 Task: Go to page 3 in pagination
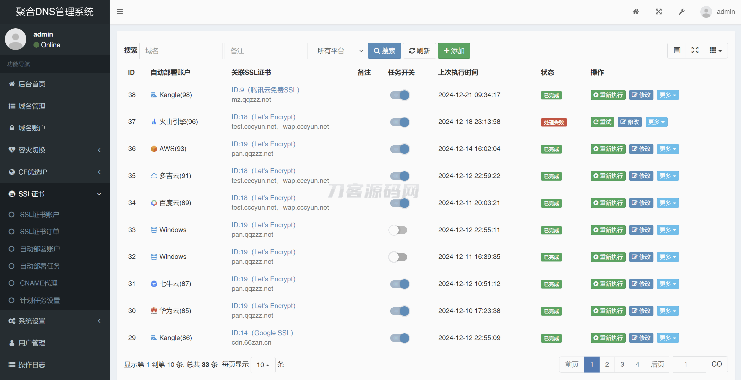tap(622, 364)
